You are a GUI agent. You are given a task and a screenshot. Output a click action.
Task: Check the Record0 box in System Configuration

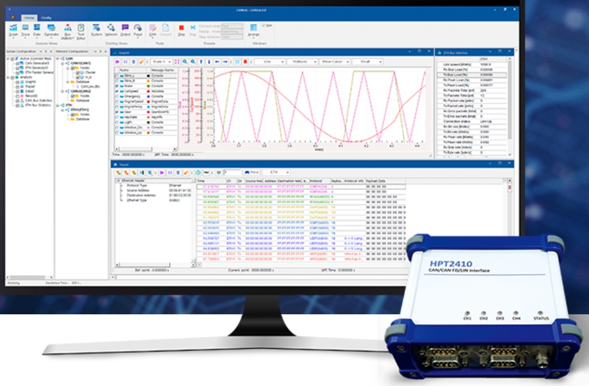coord(17,96)
